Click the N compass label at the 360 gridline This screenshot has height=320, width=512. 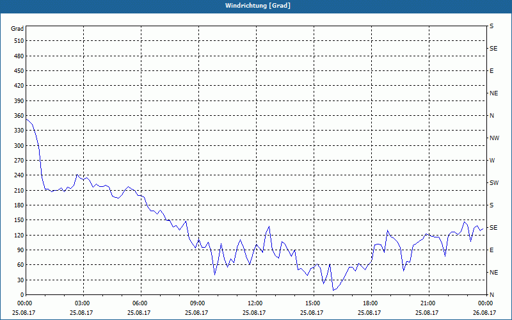tap(492, 116)
